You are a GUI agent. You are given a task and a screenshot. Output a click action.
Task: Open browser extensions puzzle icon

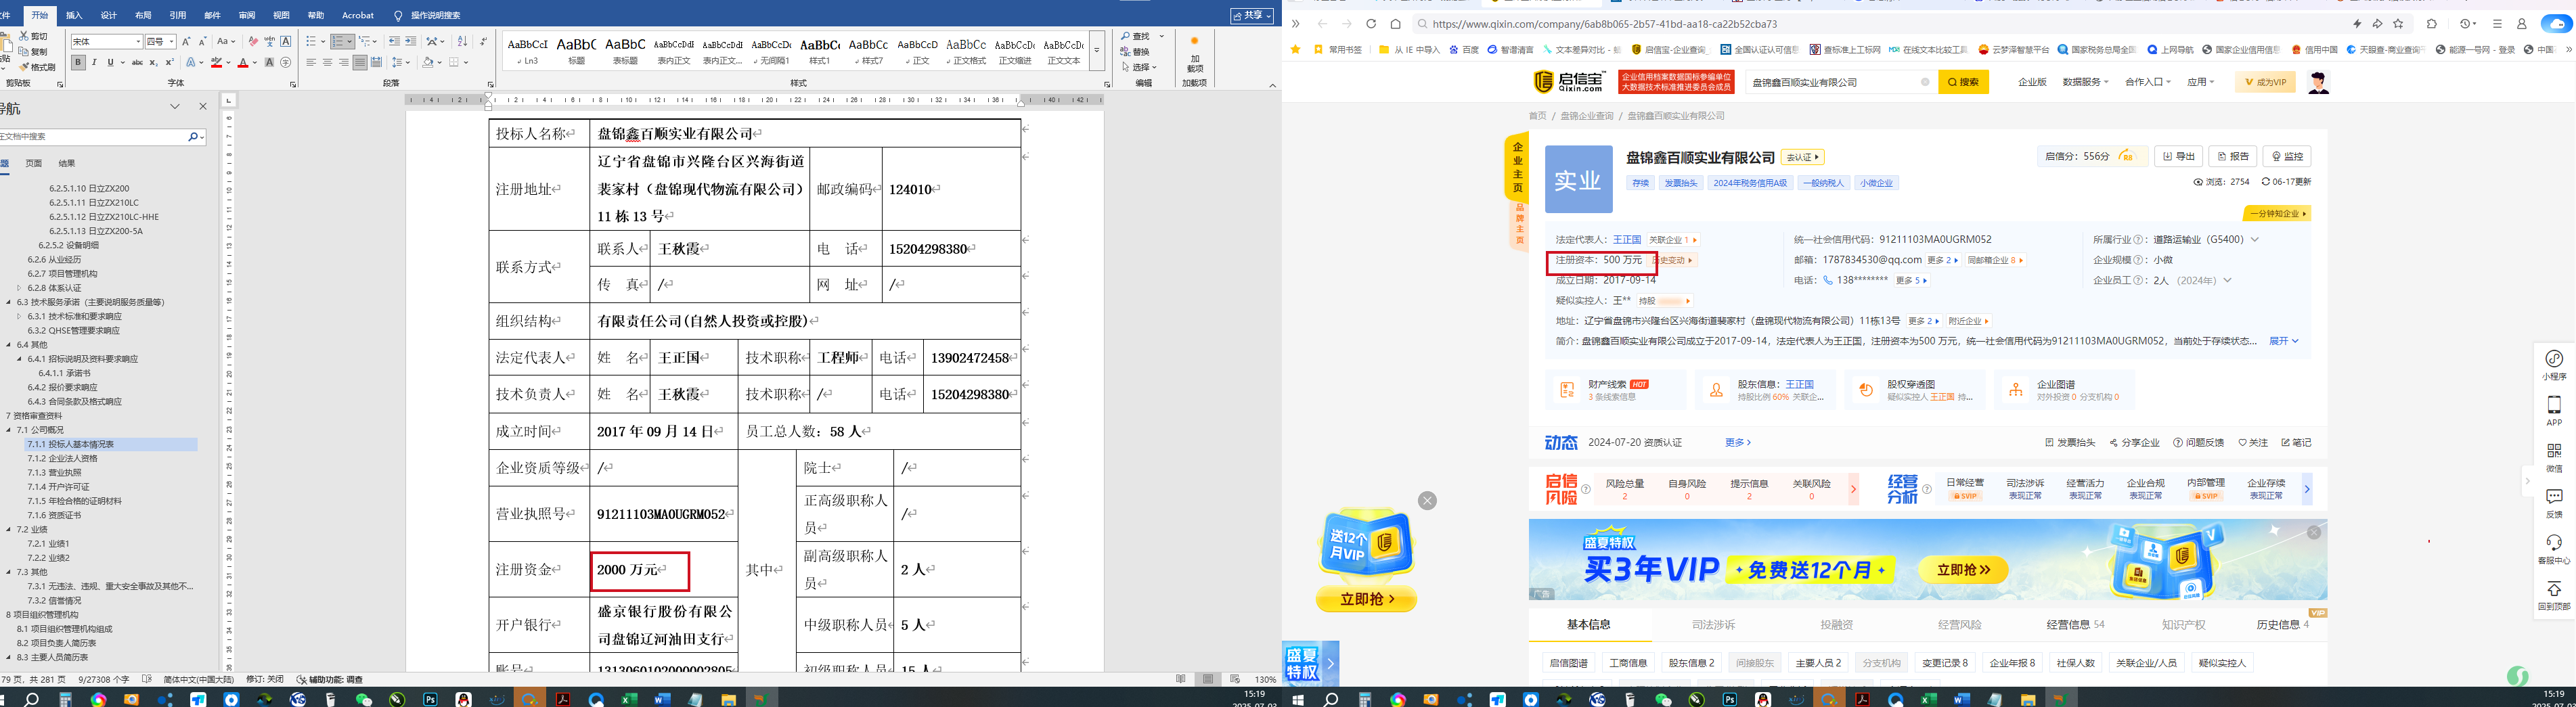click(x=2432, y=24)
